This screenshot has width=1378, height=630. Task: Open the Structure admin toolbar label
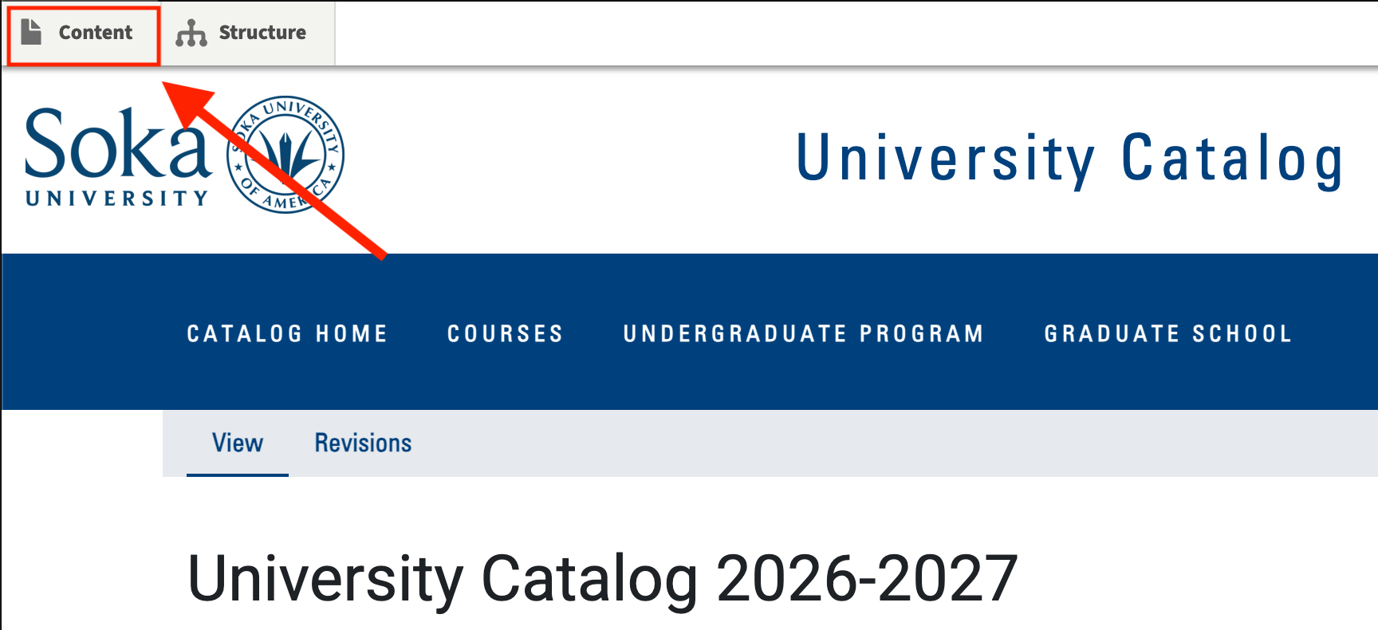(262, 33)
